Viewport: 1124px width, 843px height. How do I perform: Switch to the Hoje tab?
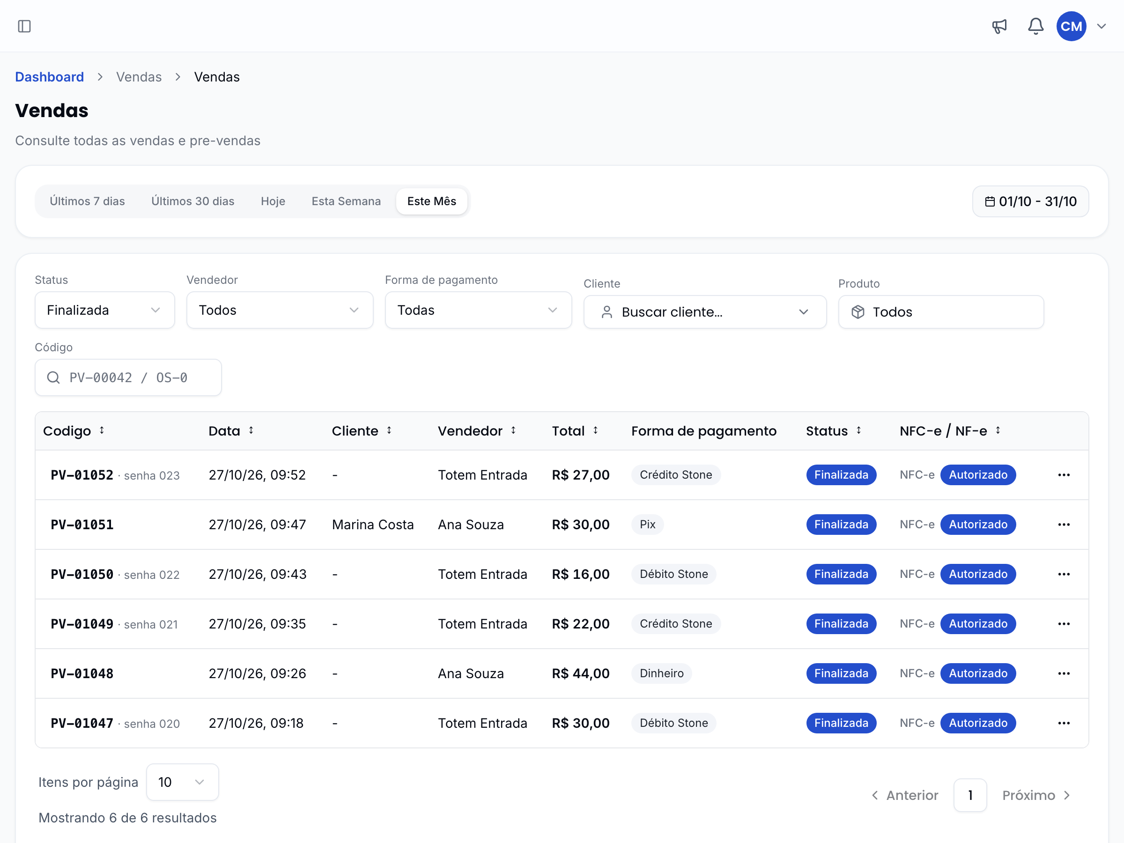273,201
